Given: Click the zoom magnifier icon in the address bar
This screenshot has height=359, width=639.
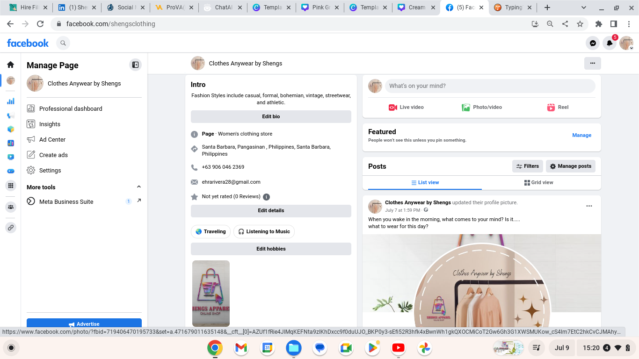Looking at the screenshot, I should point(550,24).
